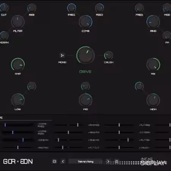Click the small knob above LOW
171x171 pixels.
[x=32, y=86]
